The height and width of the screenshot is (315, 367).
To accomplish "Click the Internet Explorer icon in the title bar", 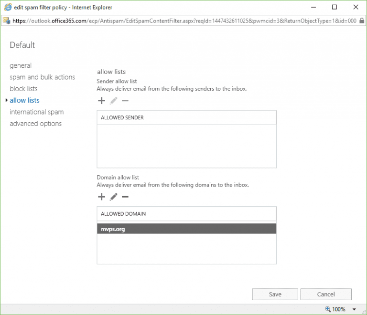I will tap(8, 7).
